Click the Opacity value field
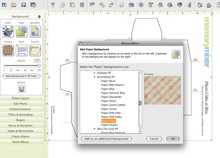 37,61
